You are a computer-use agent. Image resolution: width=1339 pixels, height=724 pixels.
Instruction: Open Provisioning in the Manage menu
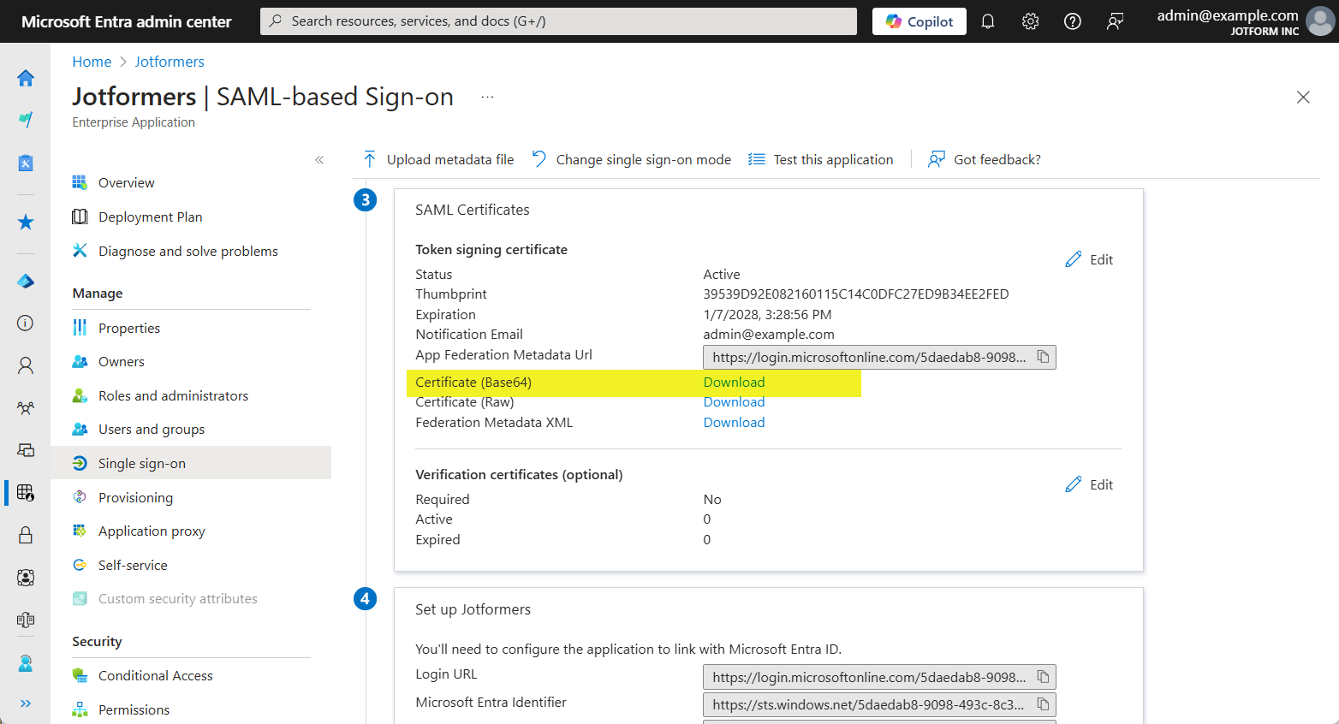click(x=135, y=497)
